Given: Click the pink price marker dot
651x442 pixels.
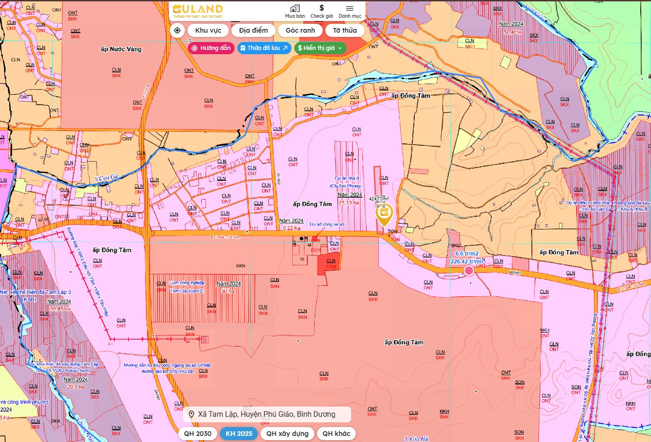Looking at the screenshot, I should click(x=469, y=271).
